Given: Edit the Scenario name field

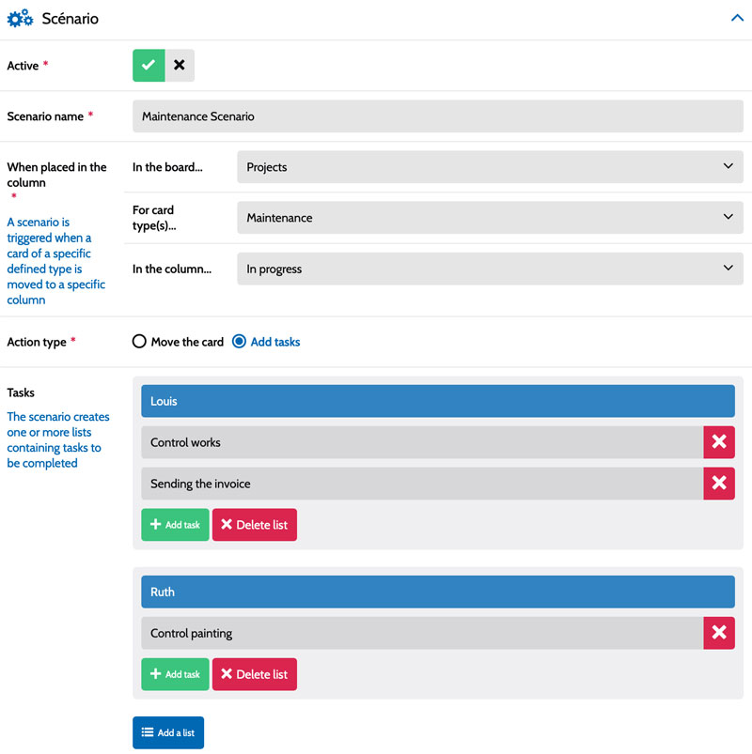Looking at the screenshot, I should coord(437,116).
